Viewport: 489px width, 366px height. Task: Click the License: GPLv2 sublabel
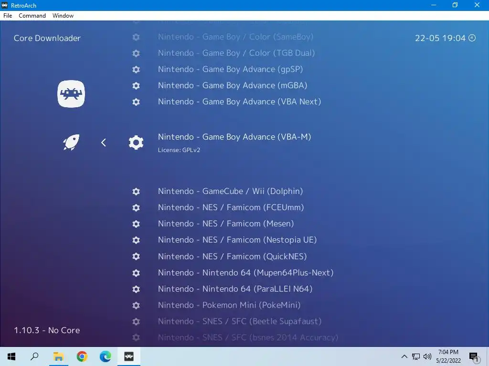click(x=179, y=150)
